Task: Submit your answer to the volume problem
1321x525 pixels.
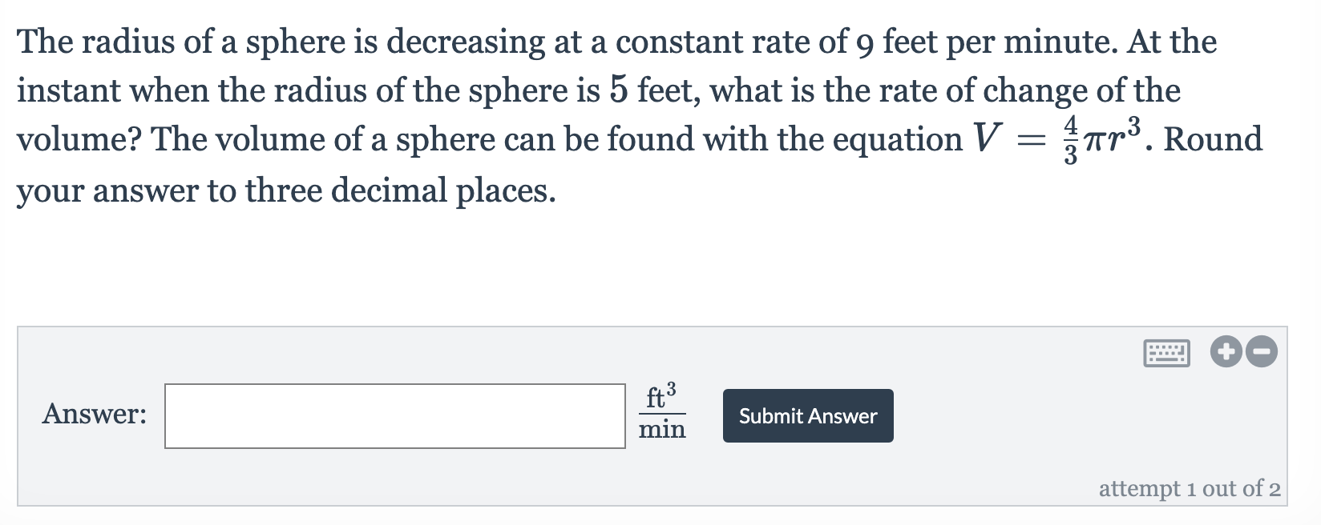Action: (x=807, y=415)
